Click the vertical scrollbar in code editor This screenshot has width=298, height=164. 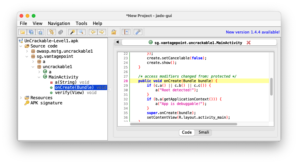[271, 86]
